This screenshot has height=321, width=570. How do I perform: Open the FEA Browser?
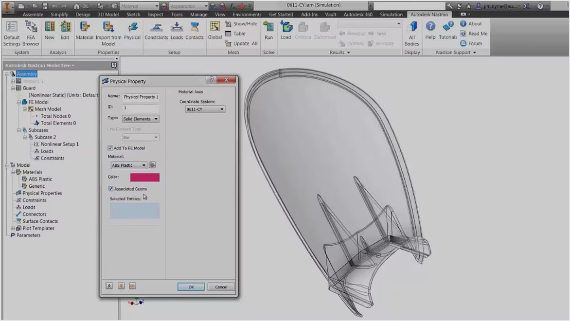(x=31, y=34)
